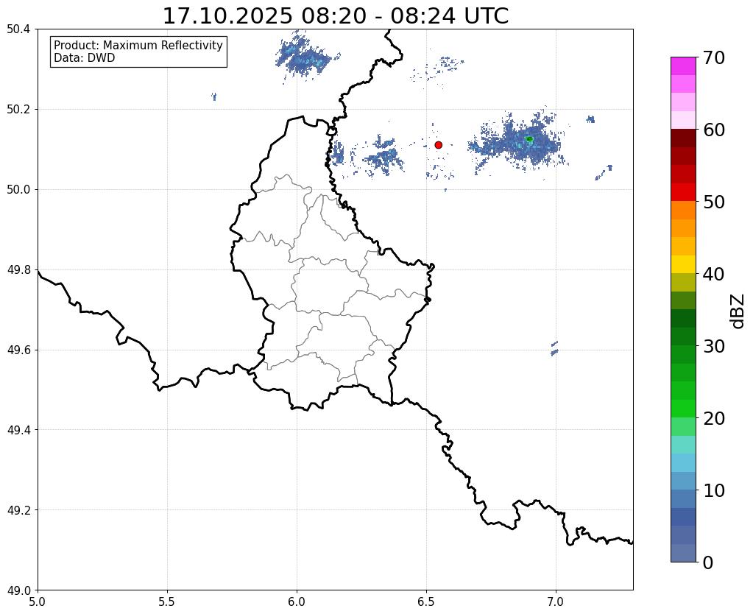Viewport: 753px width, 614px height.
Task: Click latitude axis label '49.0'
Action: (x=18, y=590)
